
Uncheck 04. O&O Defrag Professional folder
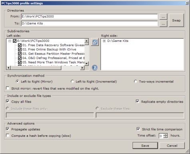pyautogui.click(x=20, y=58)
